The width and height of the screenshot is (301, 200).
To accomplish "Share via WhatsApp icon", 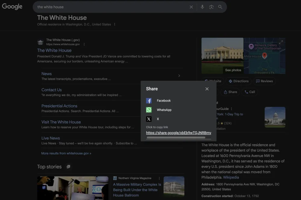I will (149, 110).
